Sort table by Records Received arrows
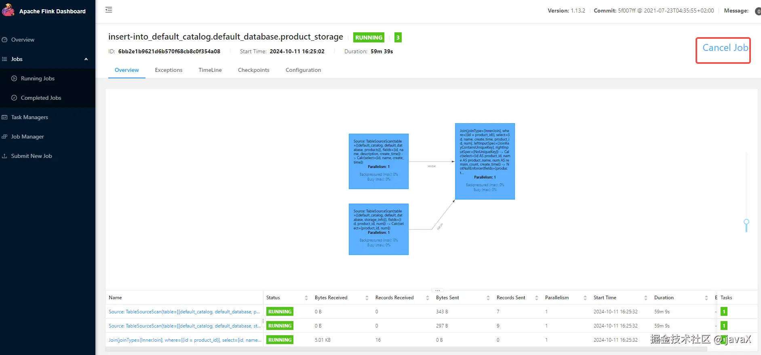761x355 pixels. (428, 298)
